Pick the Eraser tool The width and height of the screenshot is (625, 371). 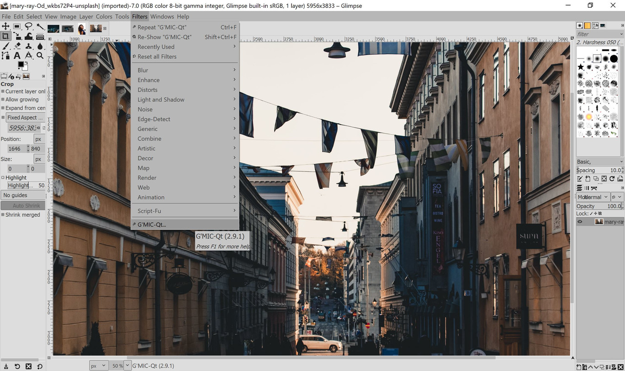point(17,46)
